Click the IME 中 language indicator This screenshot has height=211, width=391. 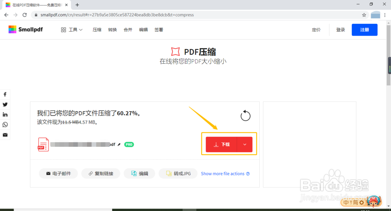pos(346,202)
